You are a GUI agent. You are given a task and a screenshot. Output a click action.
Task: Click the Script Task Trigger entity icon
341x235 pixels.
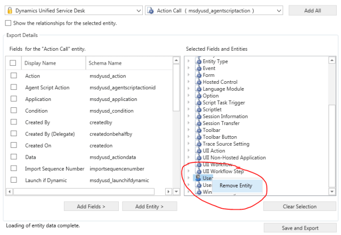point(198,103)
